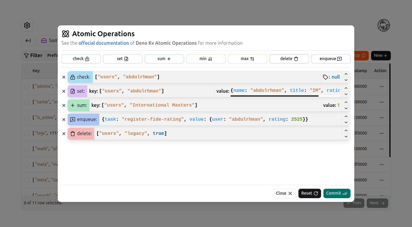This screenshot has width=412, height=227.
Task: Commit the atomic operations
Action: (337, 193)
